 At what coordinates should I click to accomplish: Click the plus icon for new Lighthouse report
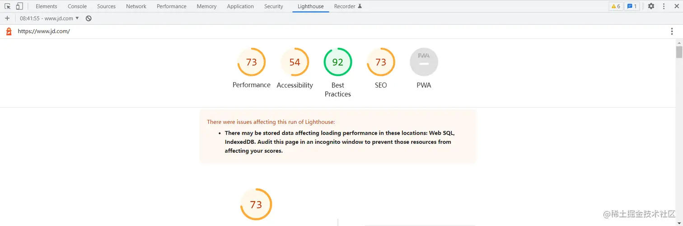7,19
